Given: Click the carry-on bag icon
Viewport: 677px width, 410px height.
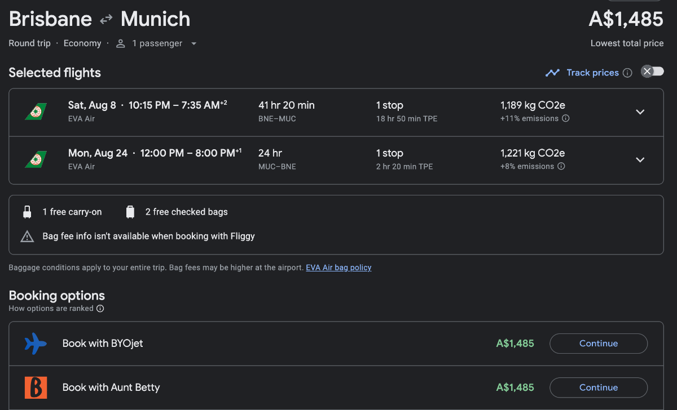Looking at the screenshot, I should 27,212.
